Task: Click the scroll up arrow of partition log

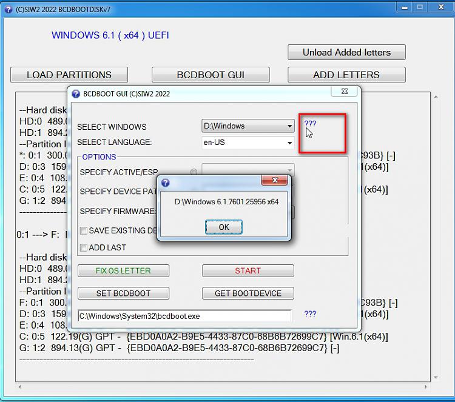Action: (x=436, y=97)
